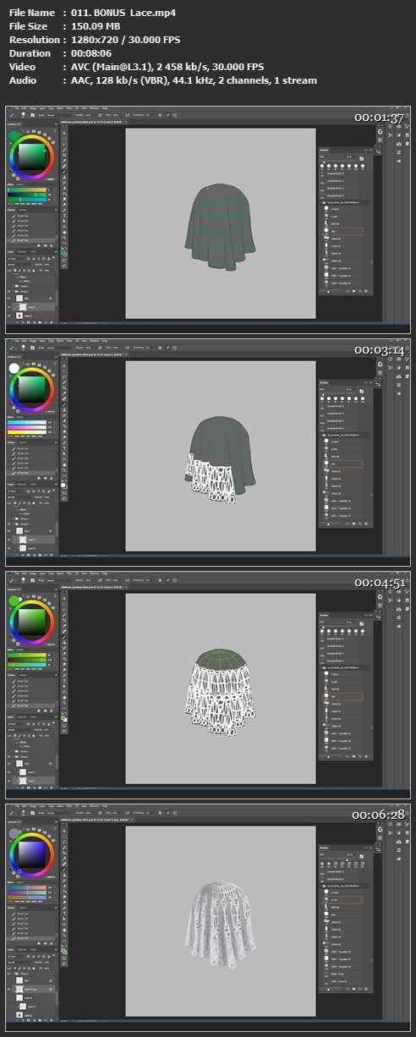The image size is (416, 1037).
Task: Hide the bottom layer via eye, 00:03:14 frame
Action: coord(8,548)
